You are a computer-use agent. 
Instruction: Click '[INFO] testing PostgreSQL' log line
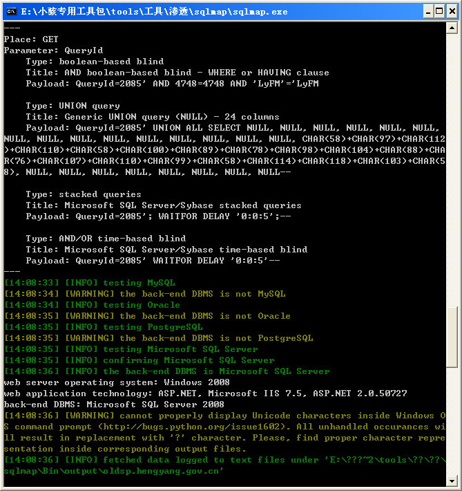(103, 327)
